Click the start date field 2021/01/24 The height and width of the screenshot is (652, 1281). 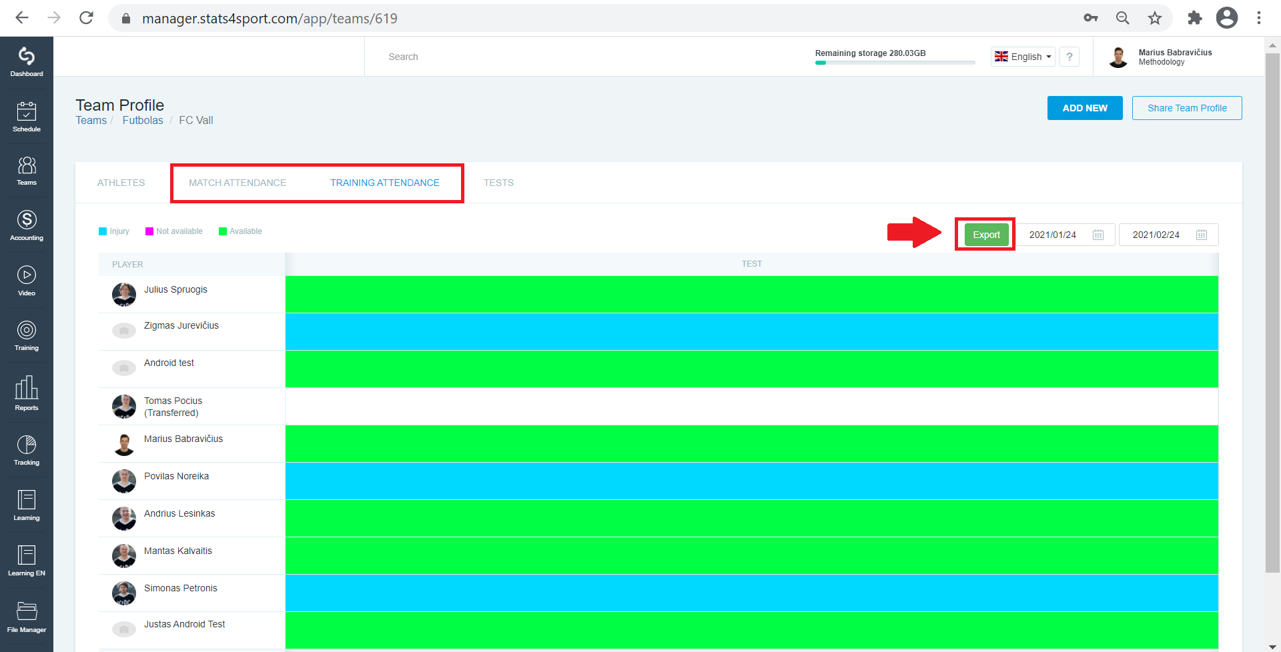pos(1066,235)
